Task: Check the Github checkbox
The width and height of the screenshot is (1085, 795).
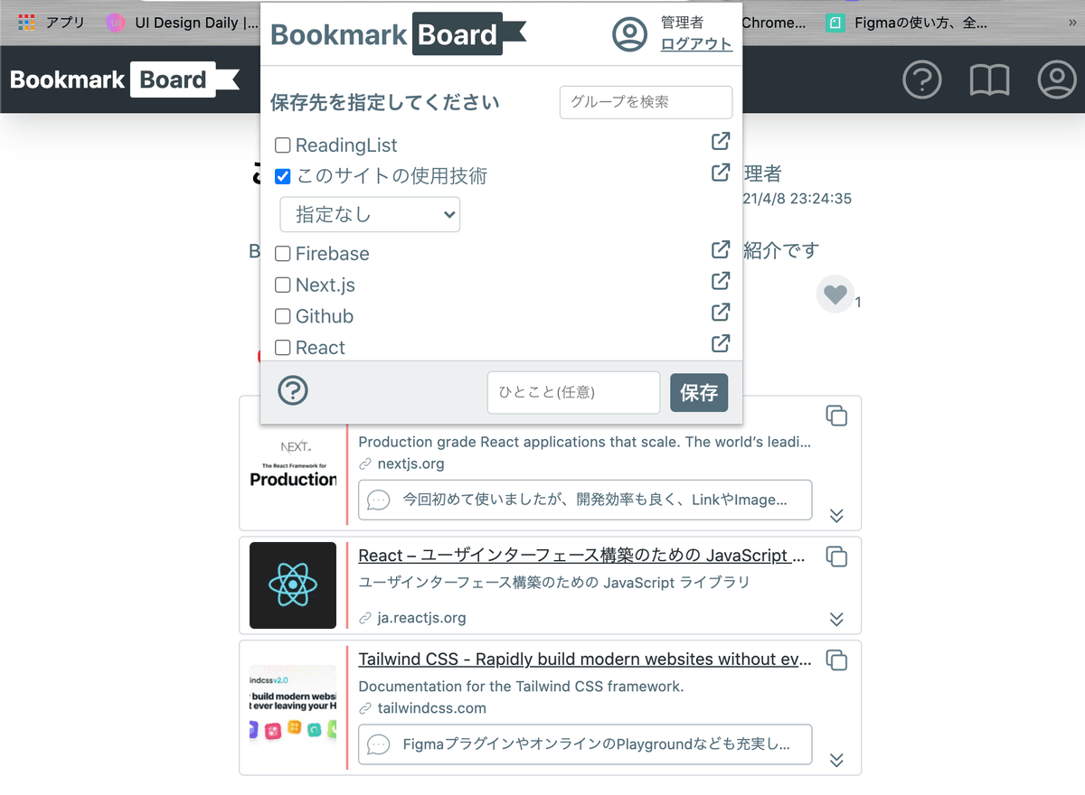Action: pos(282,316)
